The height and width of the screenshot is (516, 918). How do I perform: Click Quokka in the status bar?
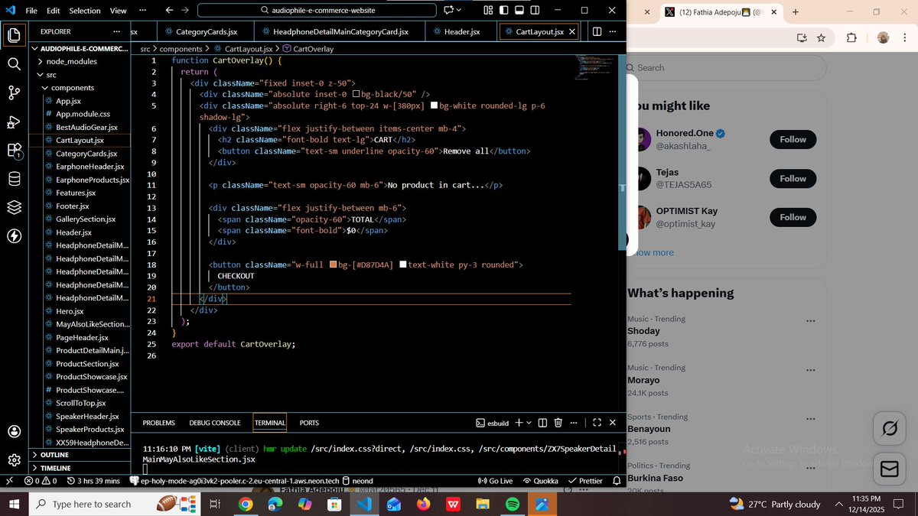[x=540, y=481]
